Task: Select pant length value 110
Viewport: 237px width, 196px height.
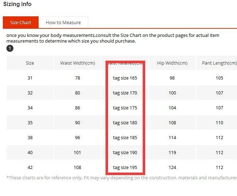Action: click(x=219, y=123)
